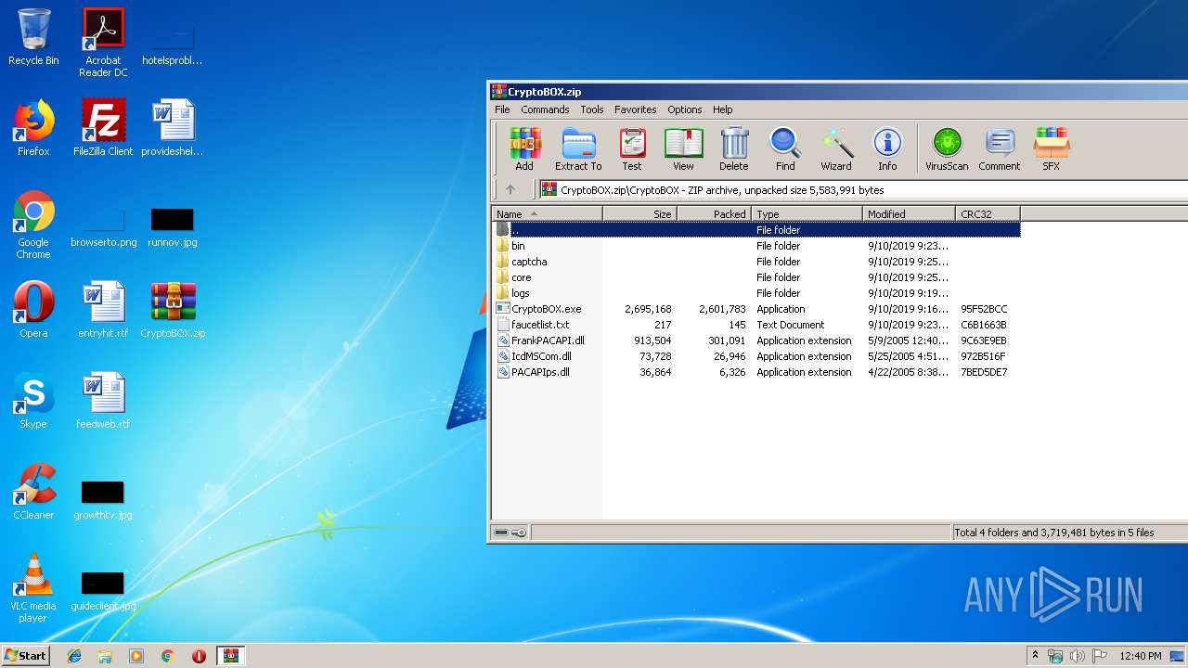Open Acrobat Reader DC desktop shortcut
The image size is (1188, 668).
point(103,44)
